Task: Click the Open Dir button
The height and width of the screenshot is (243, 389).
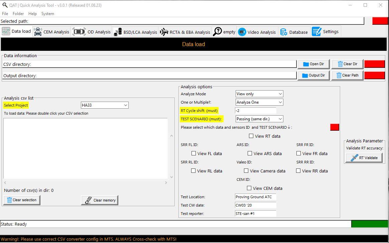Action: [313, 64]
